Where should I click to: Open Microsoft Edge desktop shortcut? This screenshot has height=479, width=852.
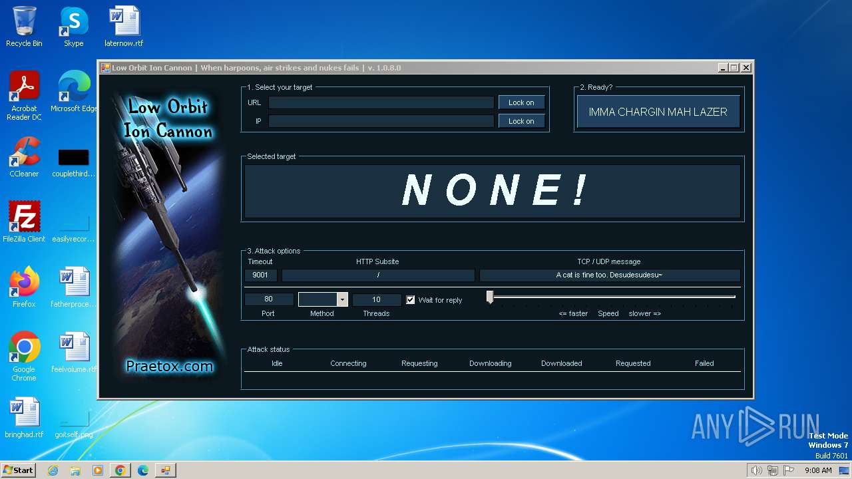click(x=75, y=92)
